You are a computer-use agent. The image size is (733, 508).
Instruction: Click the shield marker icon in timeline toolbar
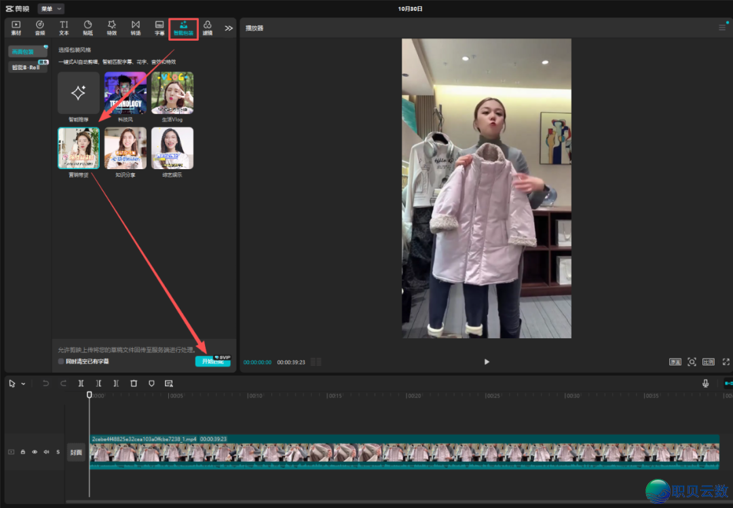pyautogui.click(x=151, y=384)
